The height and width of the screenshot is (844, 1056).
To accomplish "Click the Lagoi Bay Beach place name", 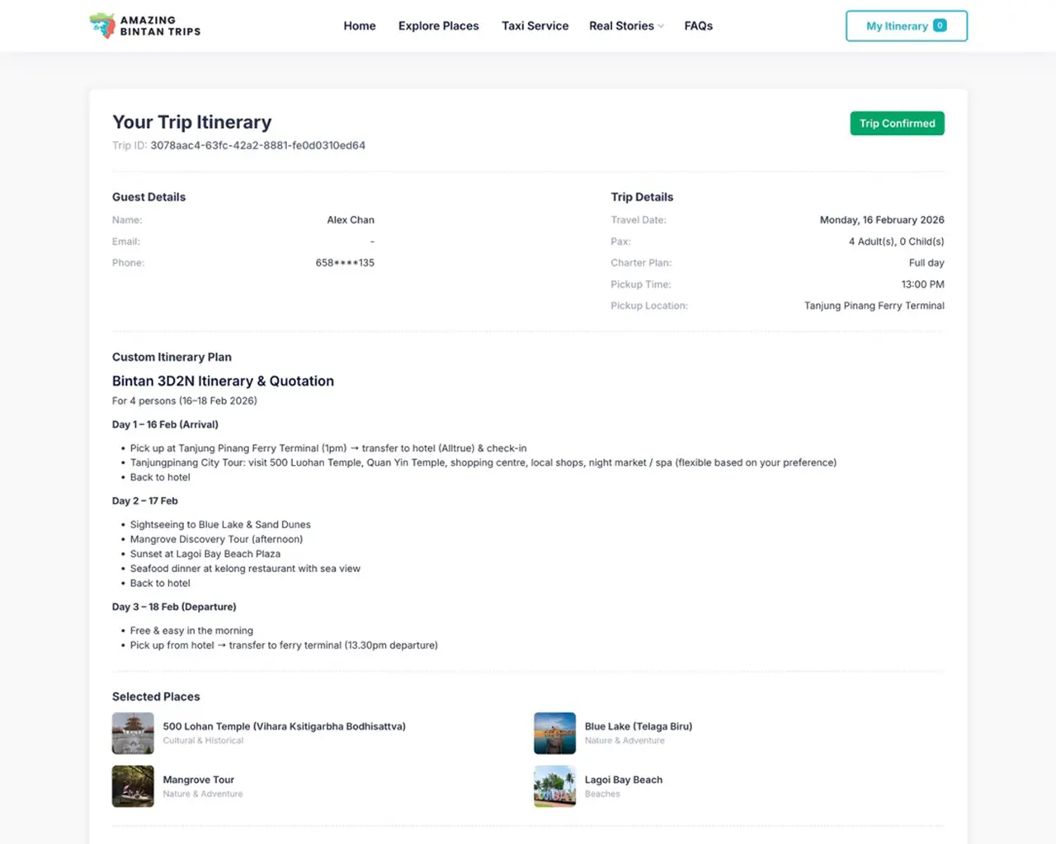I will tap(623, 780).
